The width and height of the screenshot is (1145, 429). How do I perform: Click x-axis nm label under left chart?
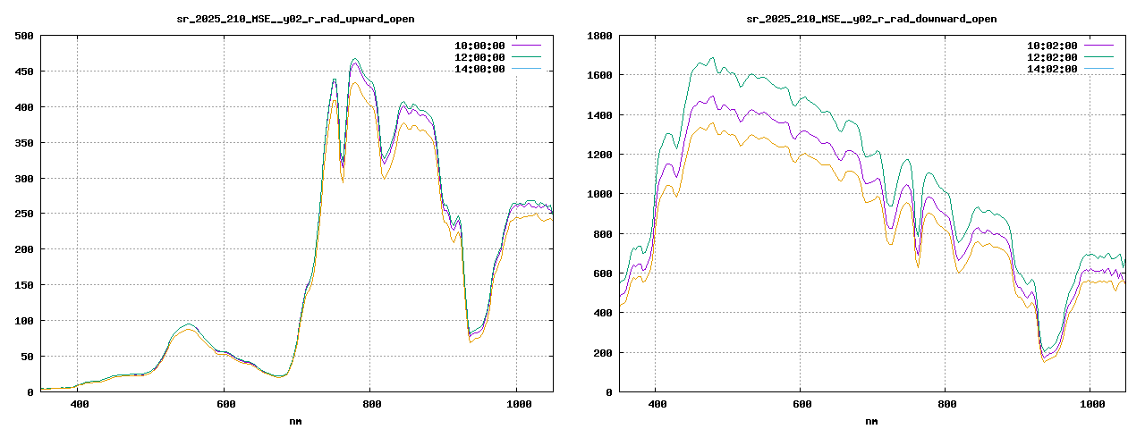pyautogui.click(x=295, y=421)
